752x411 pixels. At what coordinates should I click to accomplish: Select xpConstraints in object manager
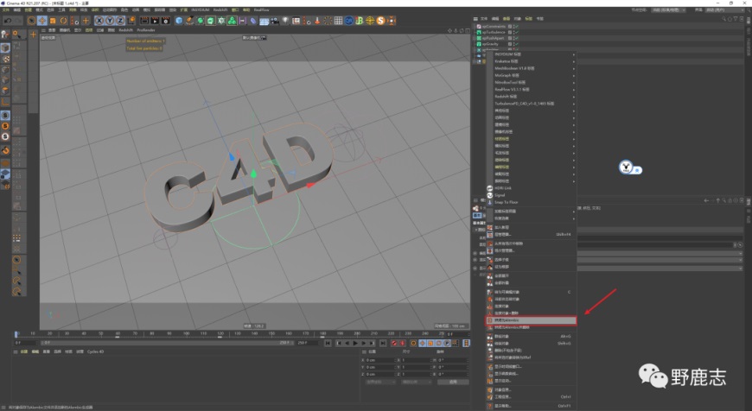(494, 27)
